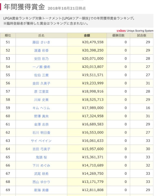Open 石川 明日香 player page
The image size is (159, 196).
41,133
